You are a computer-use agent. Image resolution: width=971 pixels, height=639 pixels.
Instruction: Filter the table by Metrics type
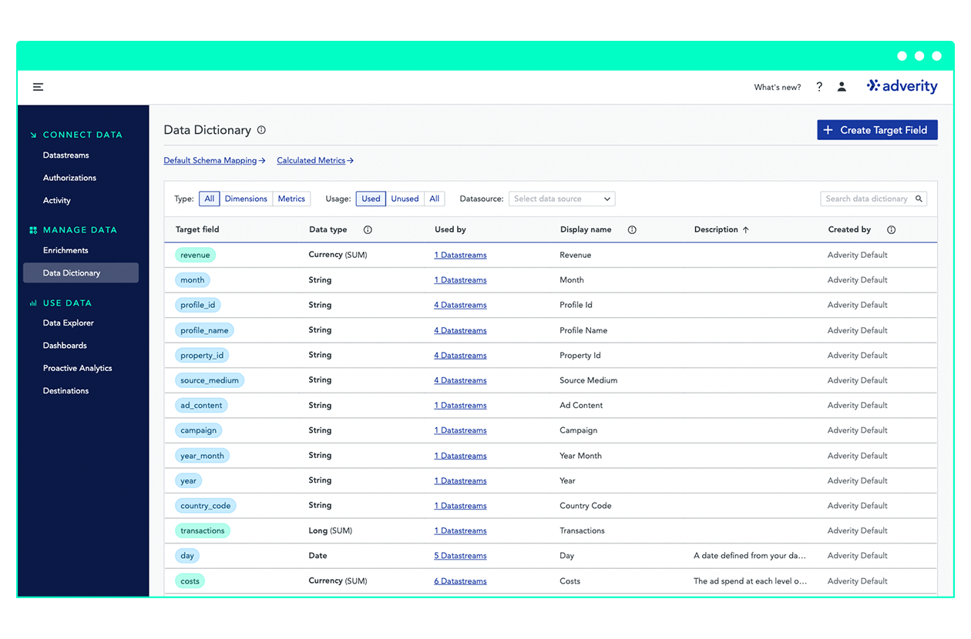click(x=291, y=198)
